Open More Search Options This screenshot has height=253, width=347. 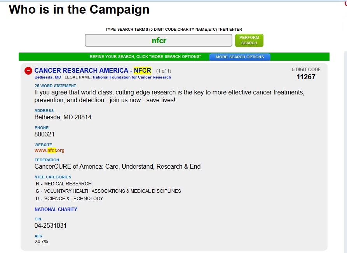(x=239, y=57)
